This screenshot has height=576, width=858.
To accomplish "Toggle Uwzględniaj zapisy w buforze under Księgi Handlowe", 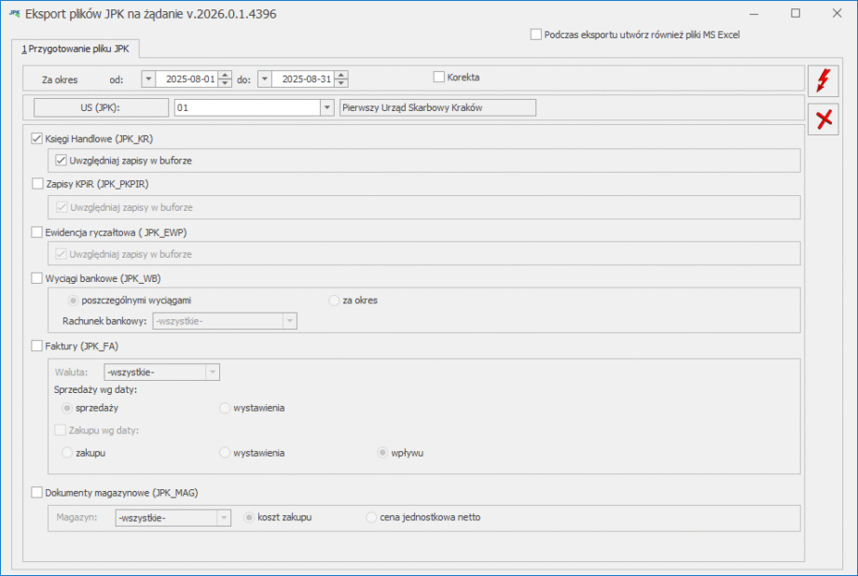I will coord(62,161).
